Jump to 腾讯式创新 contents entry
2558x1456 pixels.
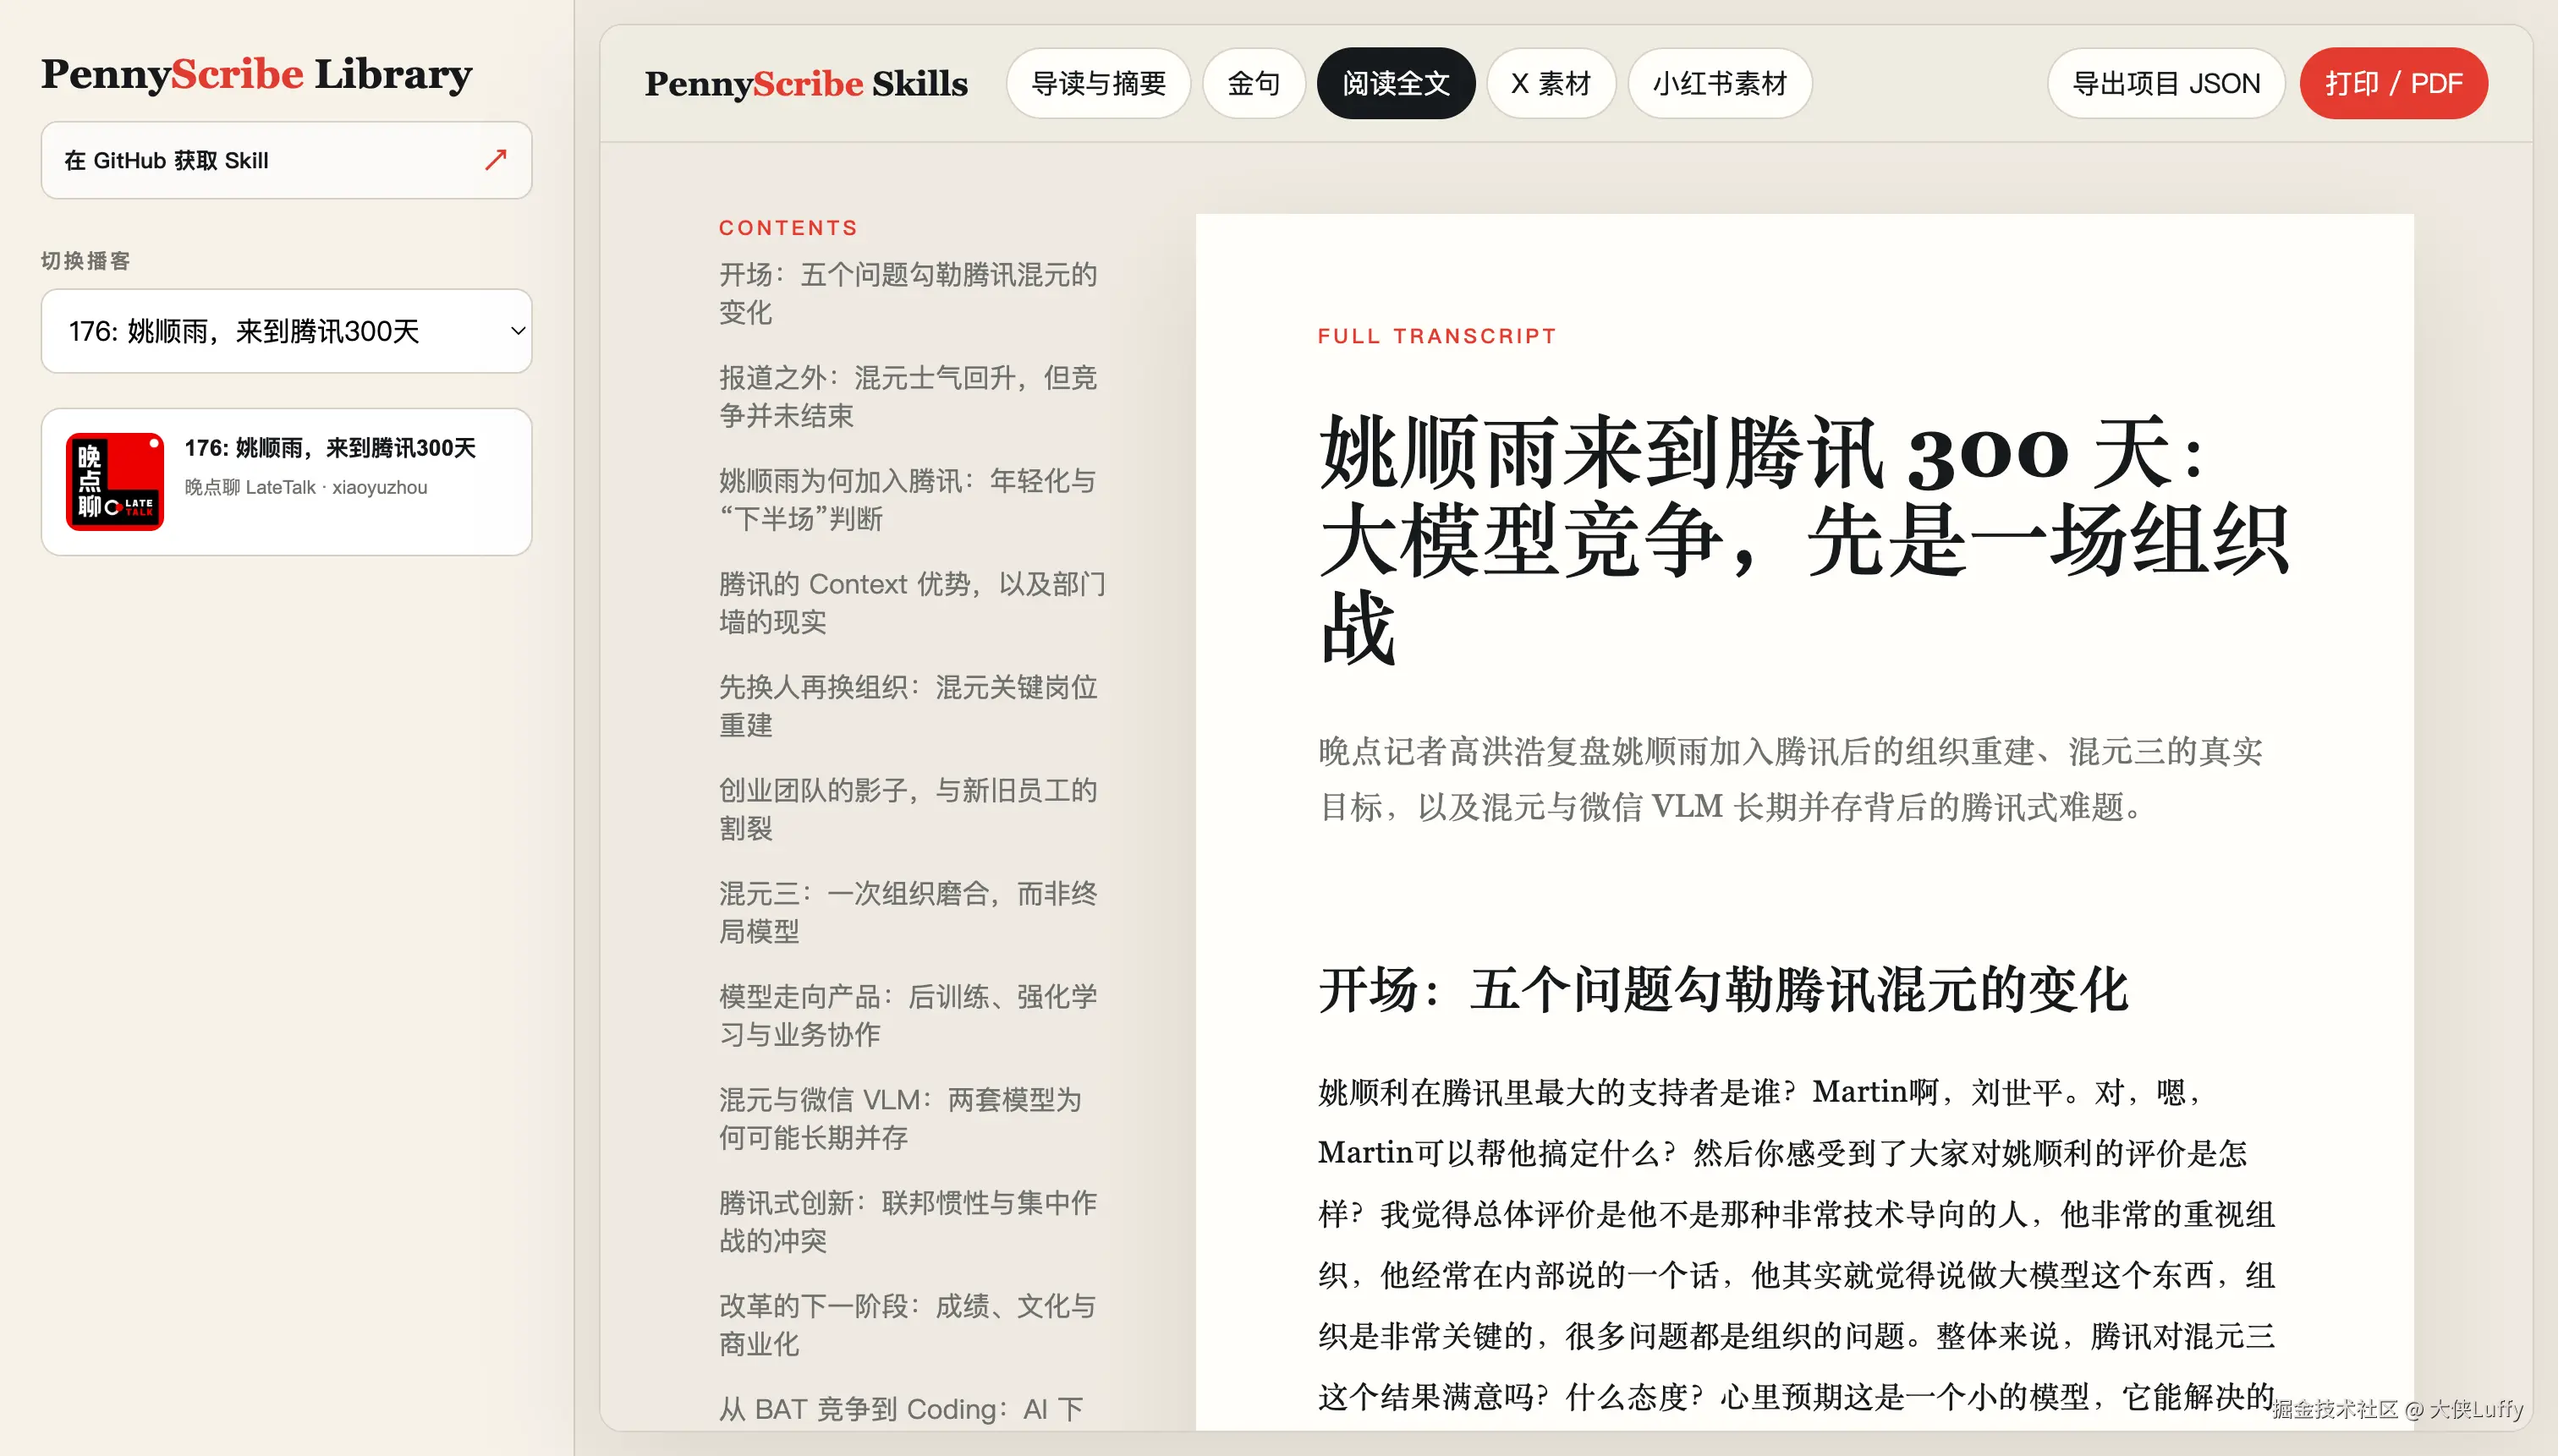(x=908, y=1221)
